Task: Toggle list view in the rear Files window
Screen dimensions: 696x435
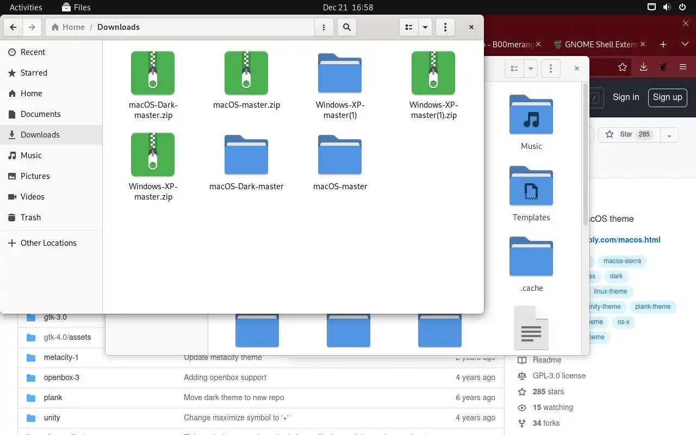Action: click(514, 69)
